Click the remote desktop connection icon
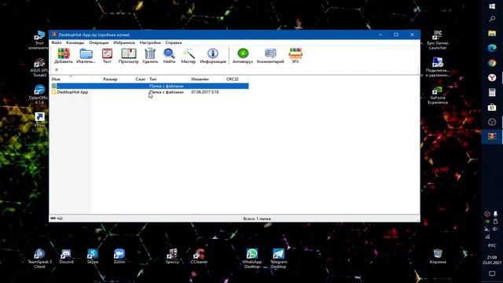 [x=438, y=67]
